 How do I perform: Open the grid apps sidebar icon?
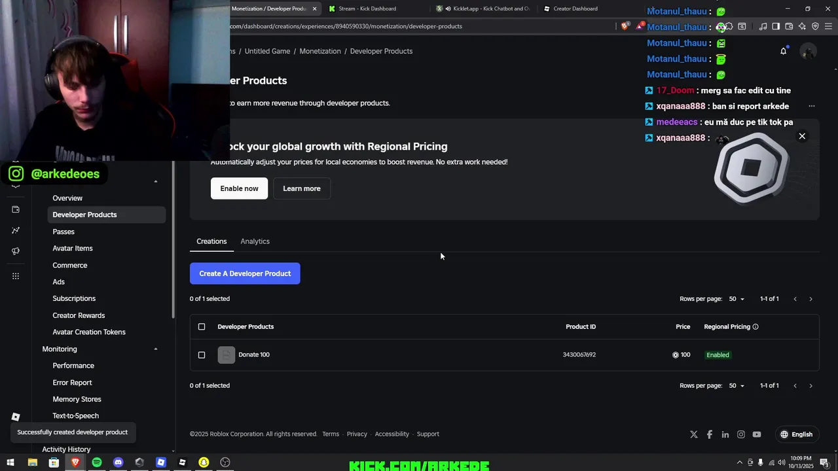coord(16,276)
